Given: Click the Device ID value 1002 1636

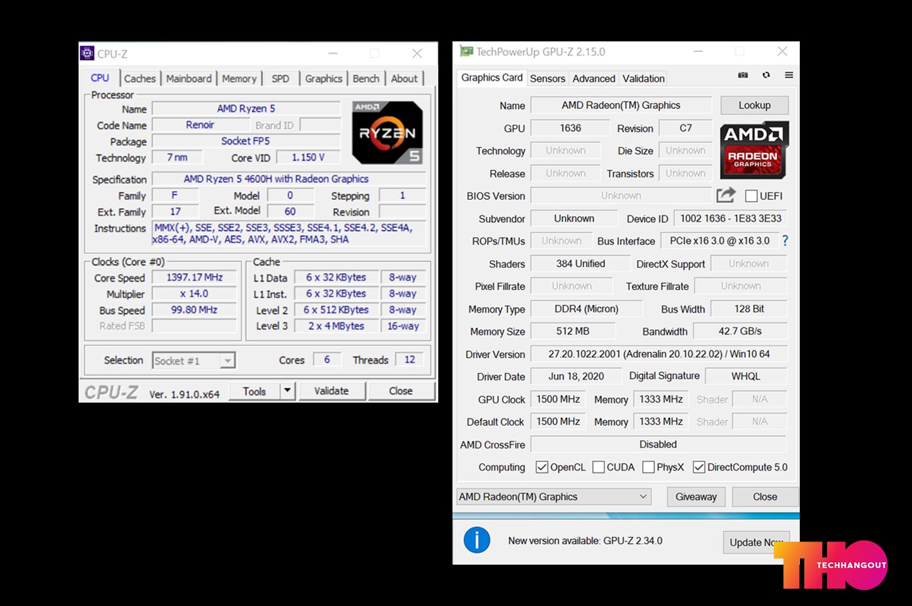Looking at the screenshot, I should coord(731,218).
